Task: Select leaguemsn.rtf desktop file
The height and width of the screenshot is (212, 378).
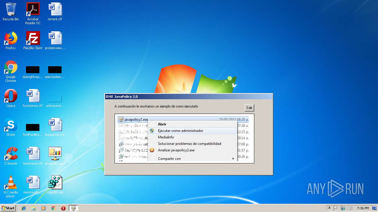Action: [55, 127]
